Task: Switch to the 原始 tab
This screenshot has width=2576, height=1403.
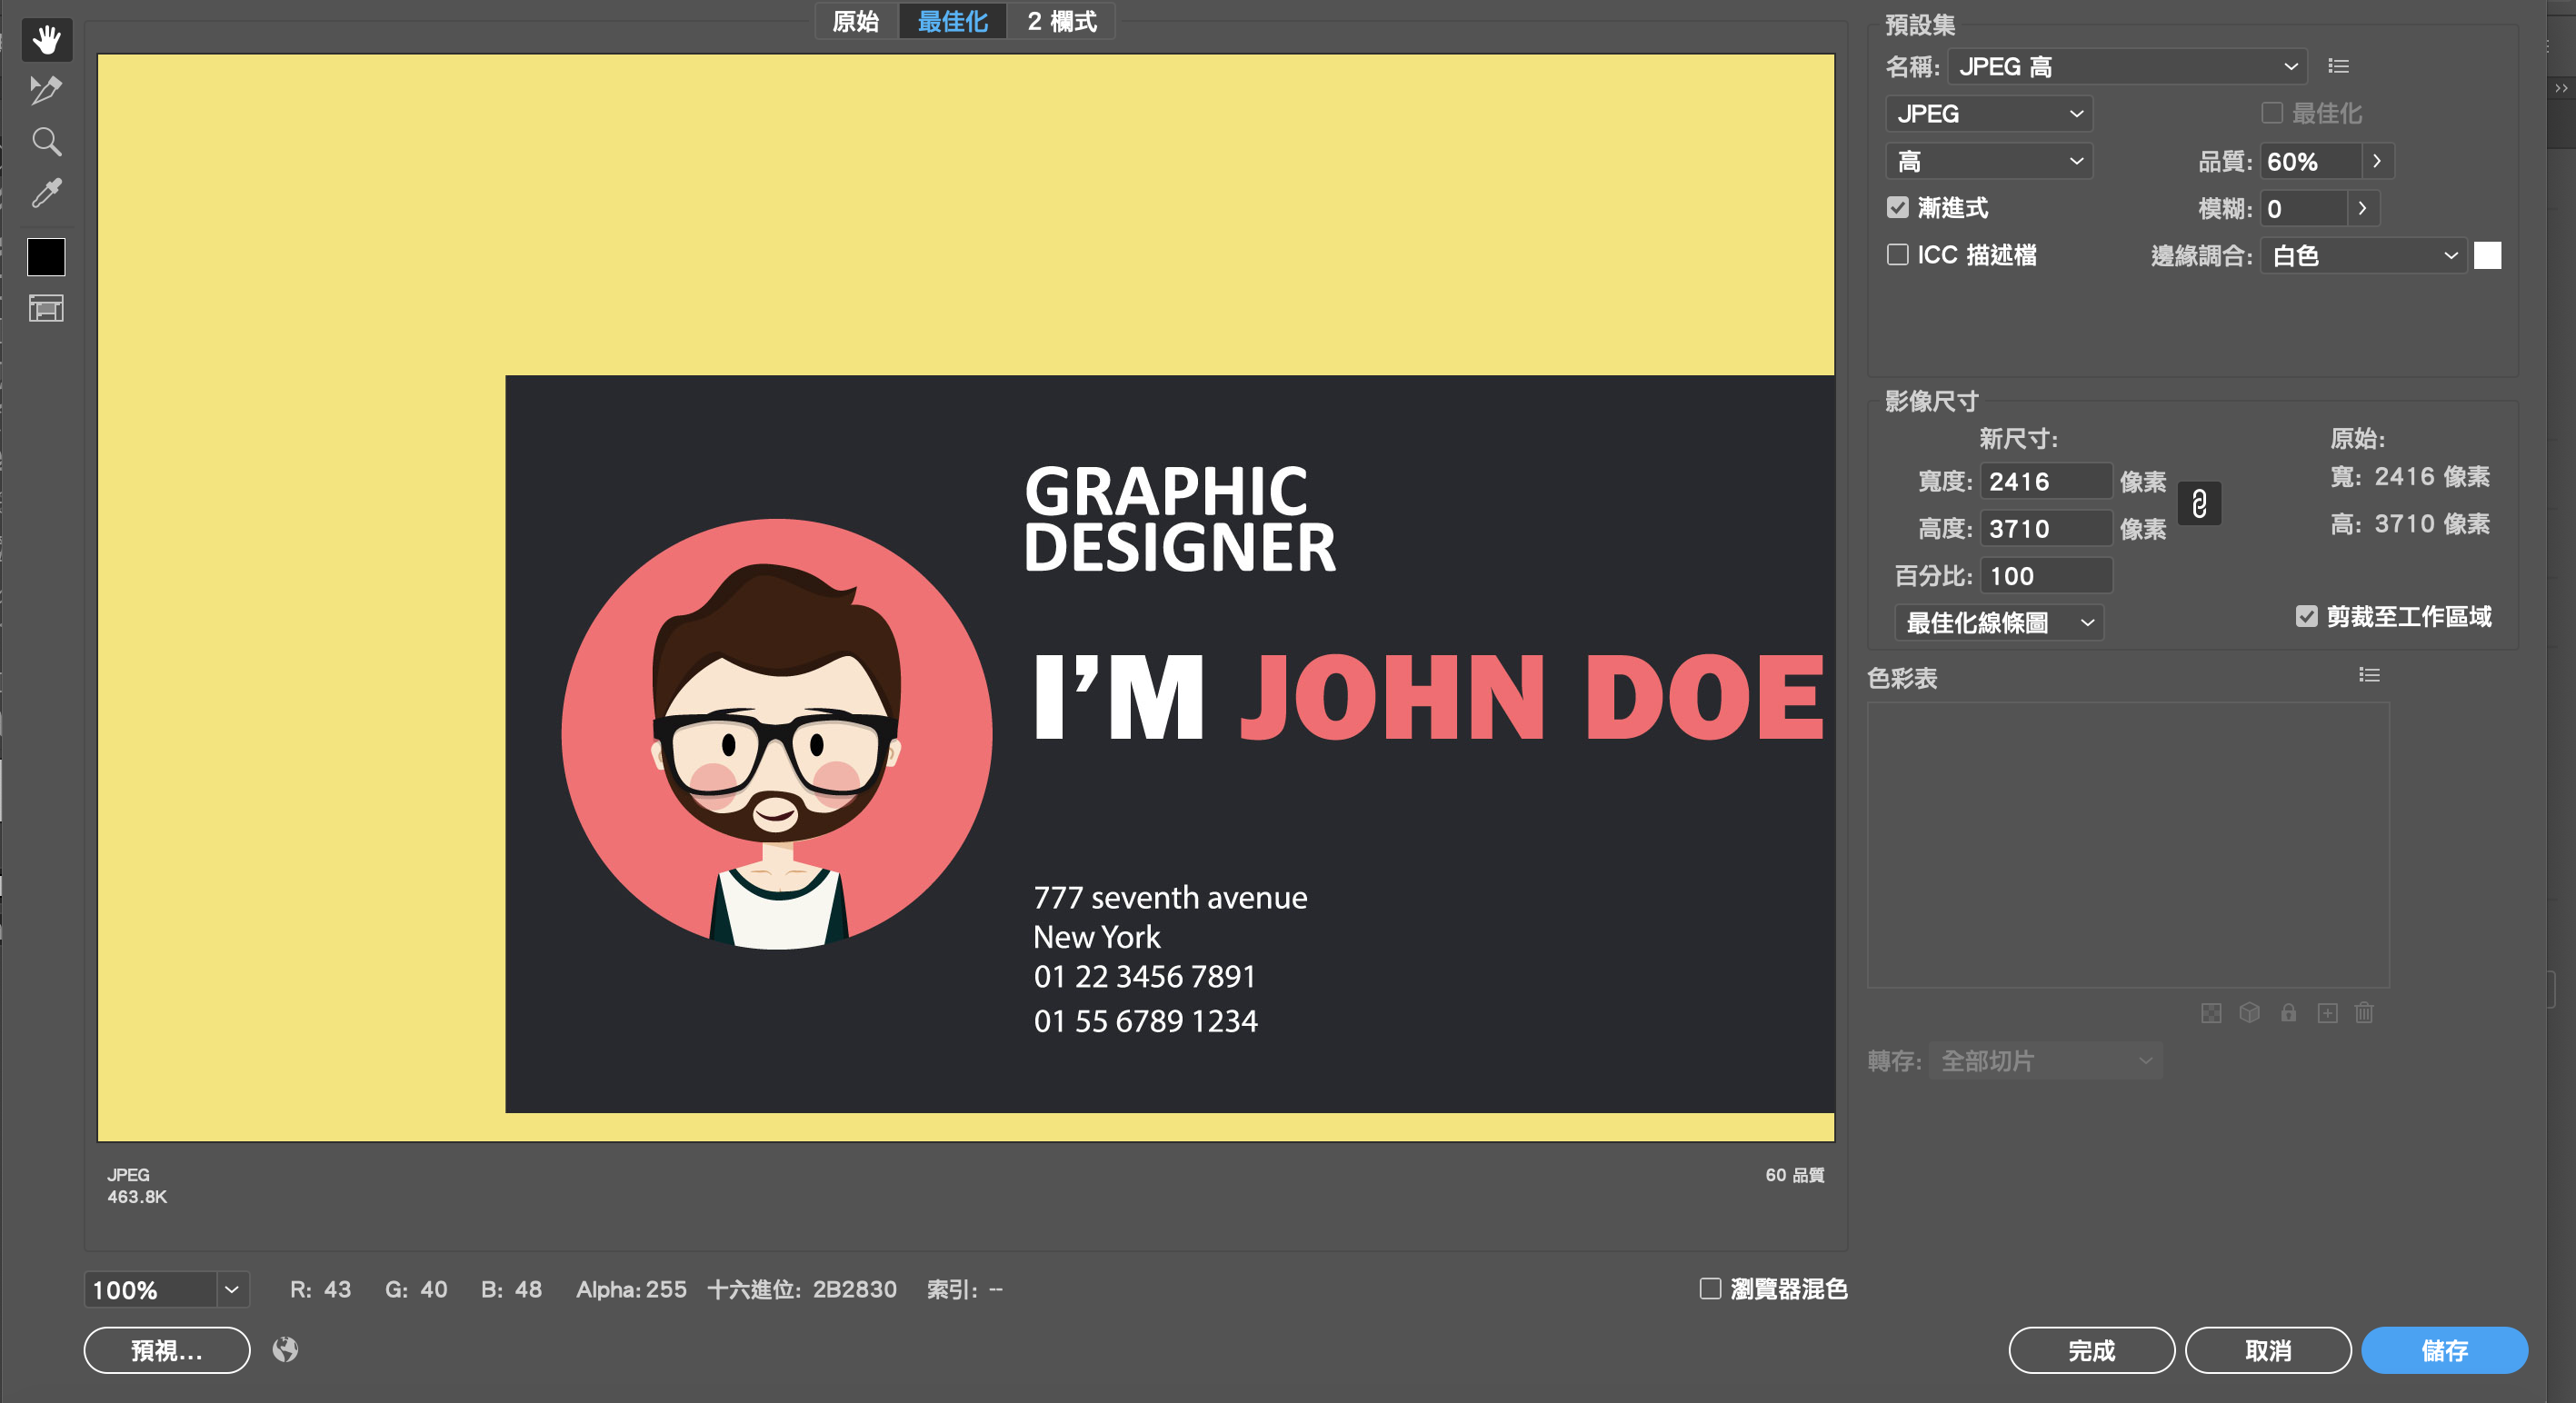Action: click(x=856, y=21)
